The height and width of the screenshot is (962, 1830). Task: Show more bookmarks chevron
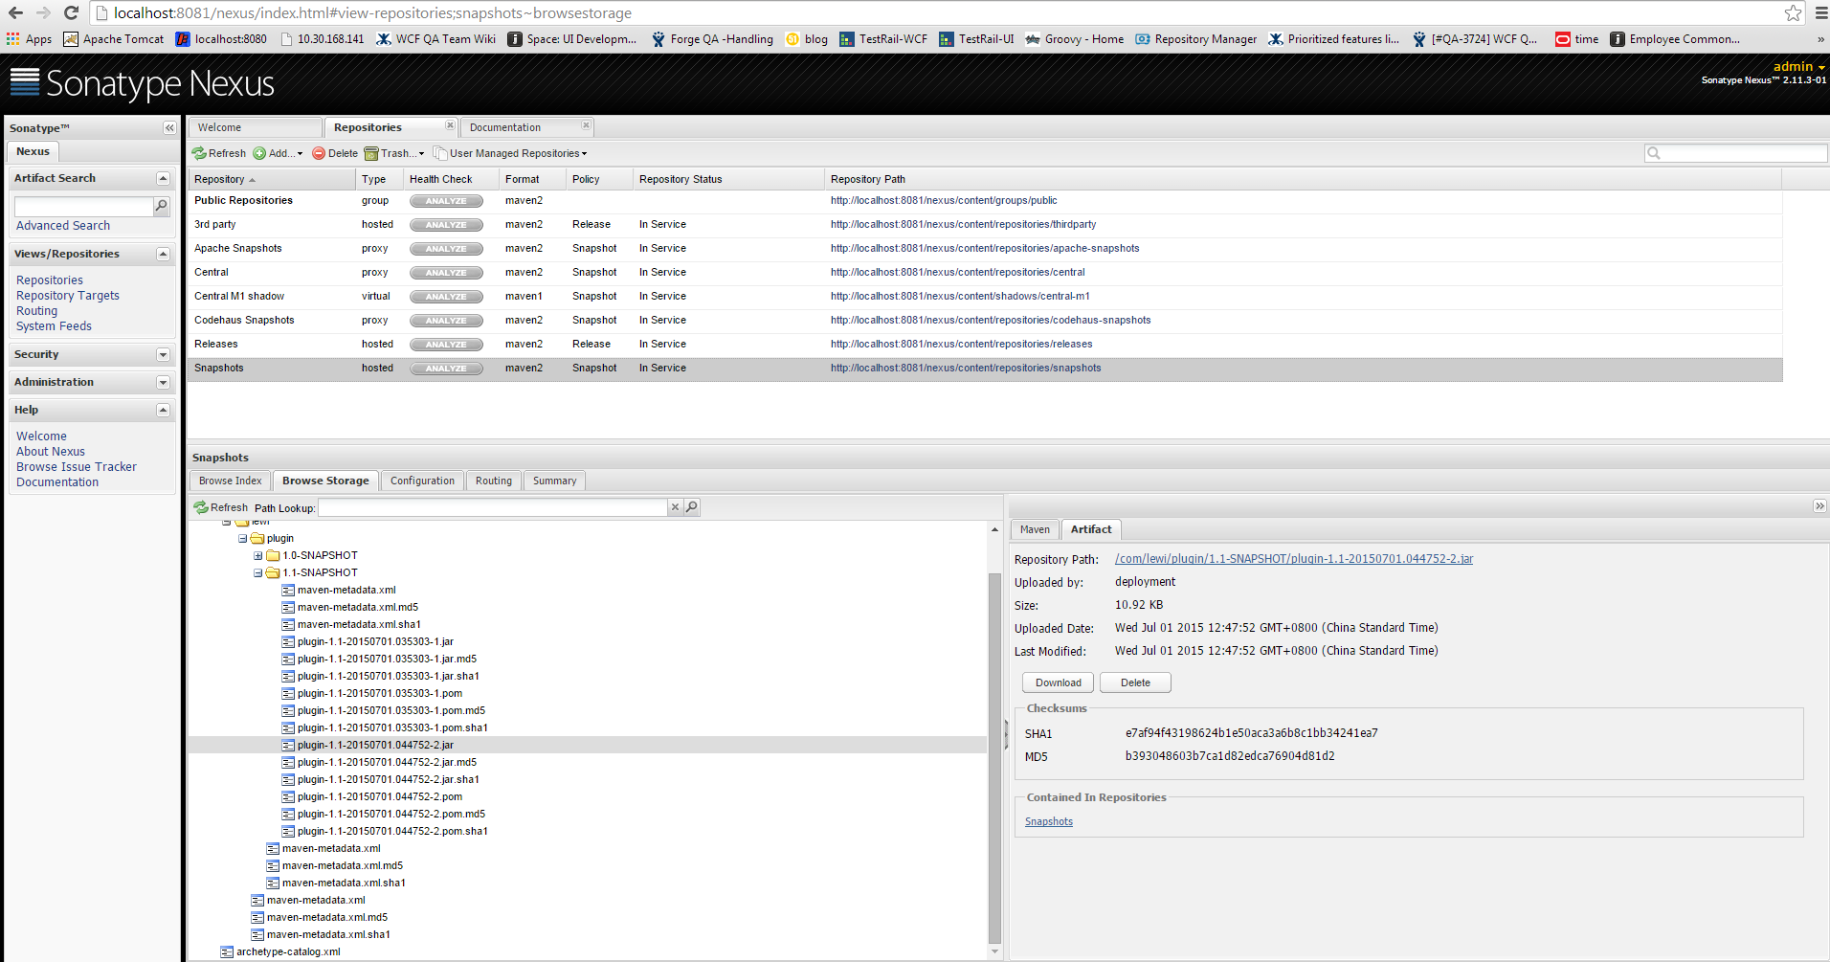click(x=1820, y=39)
